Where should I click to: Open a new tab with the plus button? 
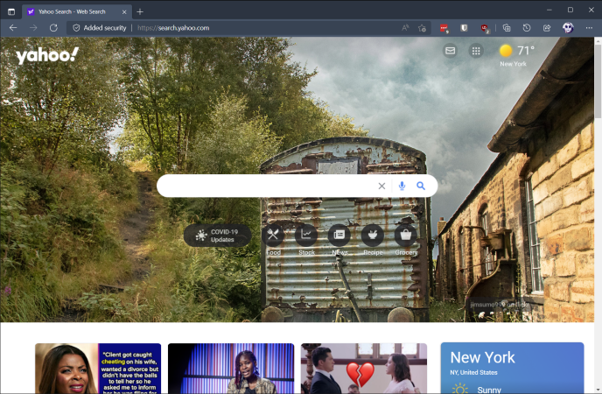(x=140, y=12)
